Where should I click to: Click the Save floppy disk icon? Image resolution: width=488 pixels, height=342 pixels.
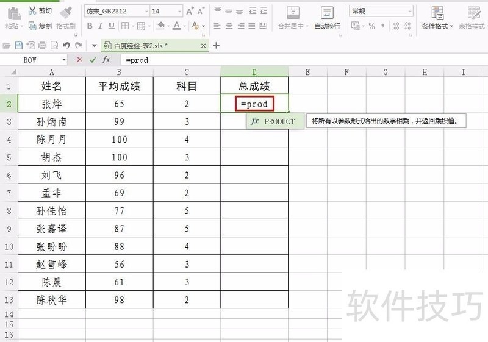(18, 45)
